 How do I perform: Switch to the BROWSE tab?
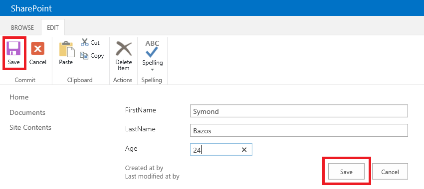pos(22,27)
